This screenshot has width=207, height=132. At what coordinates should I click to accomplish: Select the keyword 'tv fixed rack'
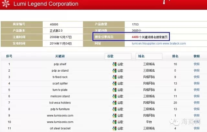60,77
